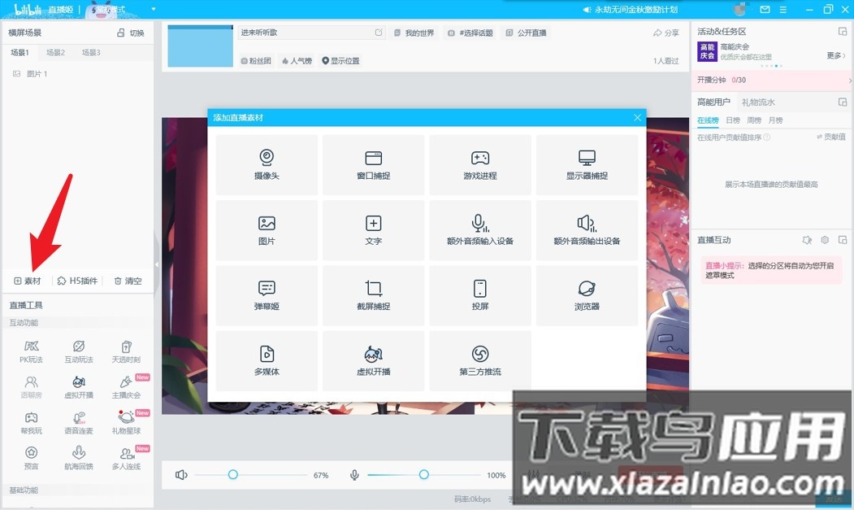Click the 素材 add material button

27,281
